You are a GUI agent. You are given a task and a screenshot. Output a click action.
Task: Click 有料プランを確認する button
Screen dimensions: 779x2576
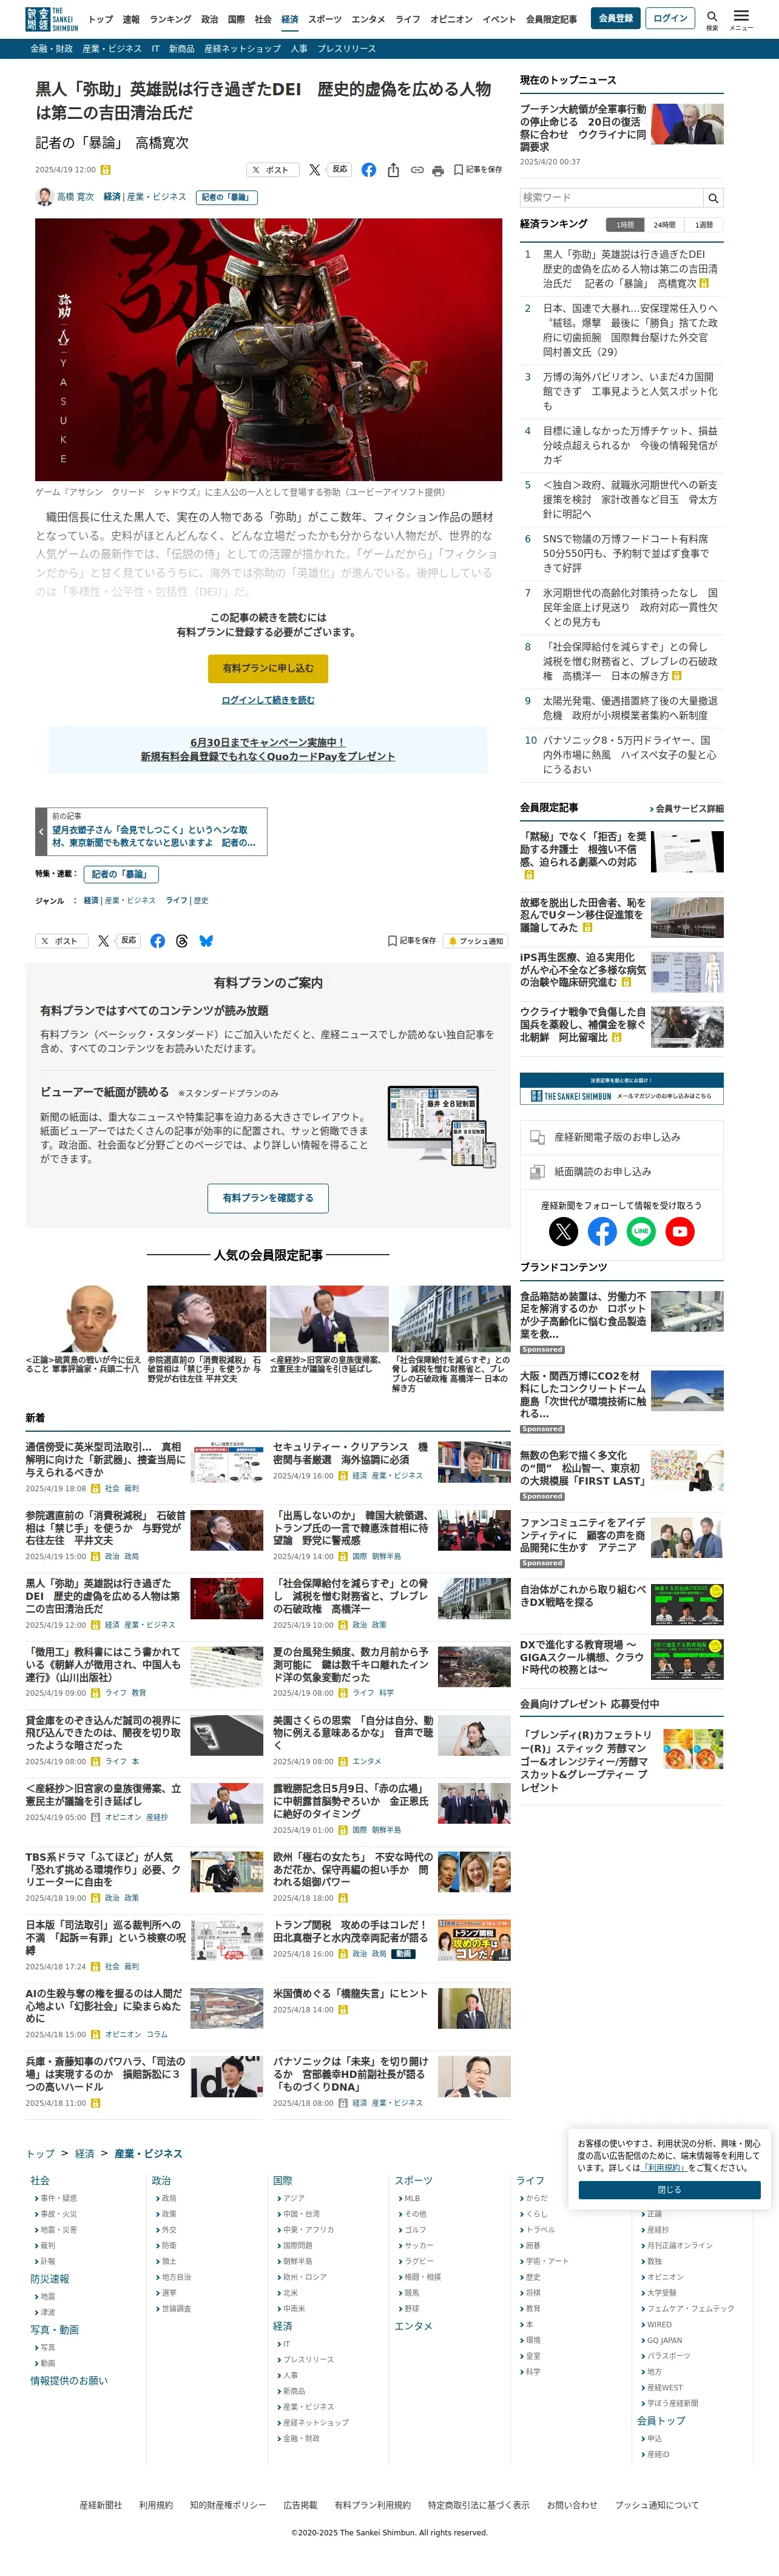268,1197
